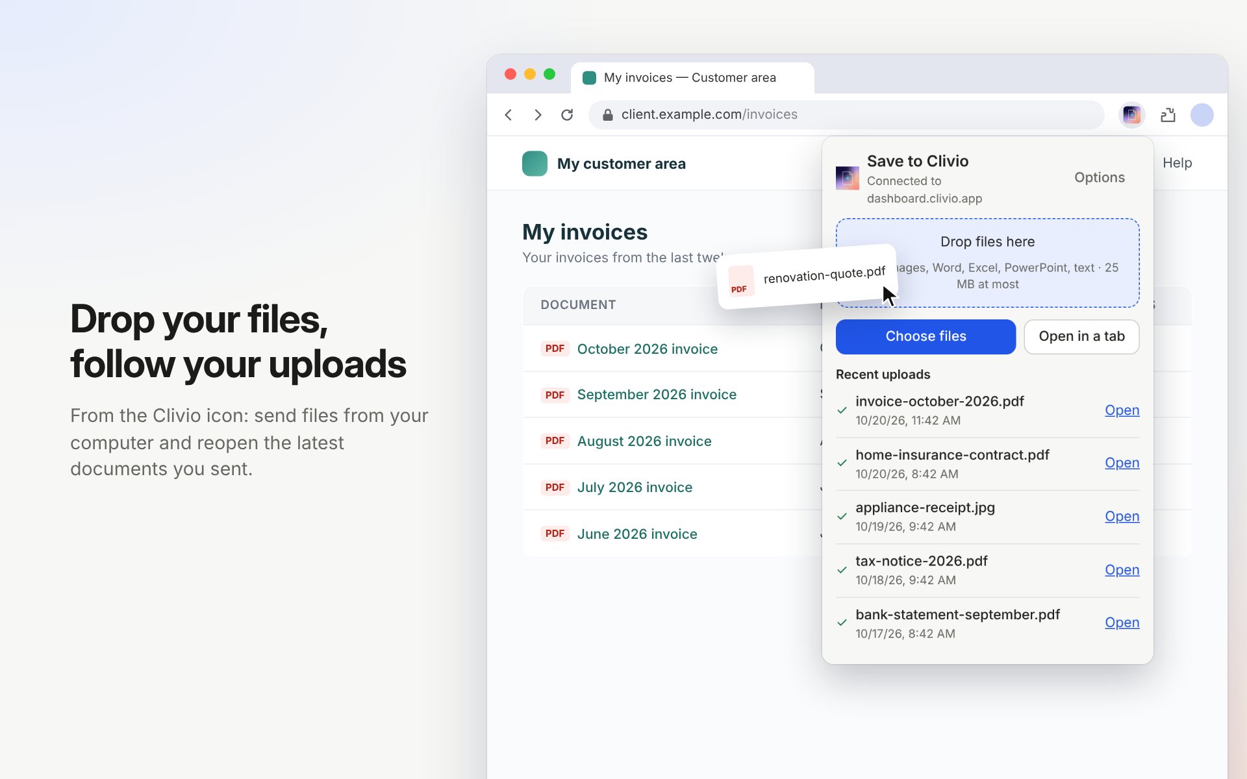Viewport: 1247px width, 779px height.
Task: Click the renovation-quote.pdf file chip
Action: click(807, 277)
